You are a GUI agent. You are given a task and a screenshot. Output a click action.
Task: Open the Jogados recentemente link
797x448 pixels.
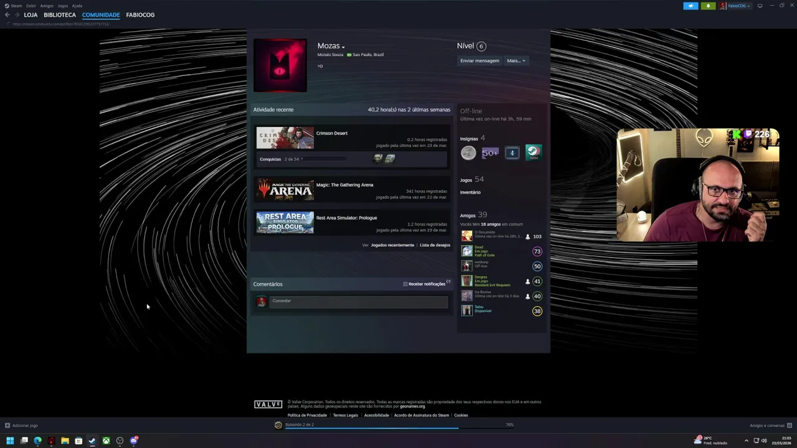(x=392, y=245)
